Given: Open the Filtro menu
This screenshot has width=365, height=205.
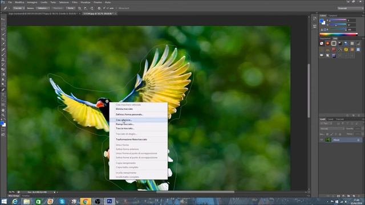Looking at the screenshot, I should (x=75, y=2).
